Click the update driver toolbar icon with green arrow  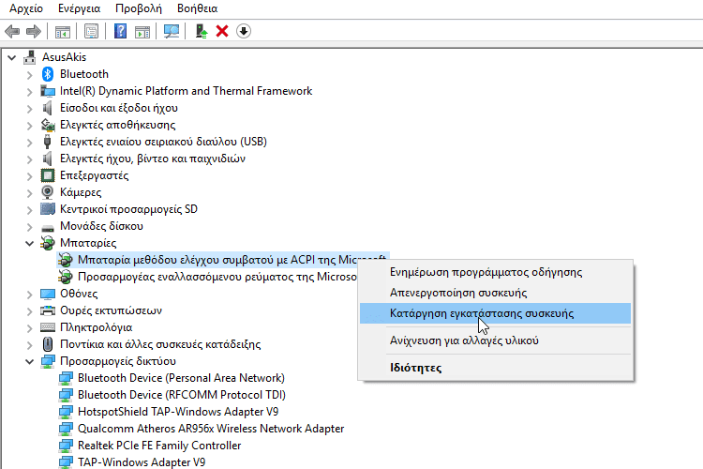(202, 31)
